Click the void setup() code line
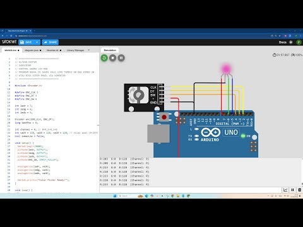 coord(24,143)
